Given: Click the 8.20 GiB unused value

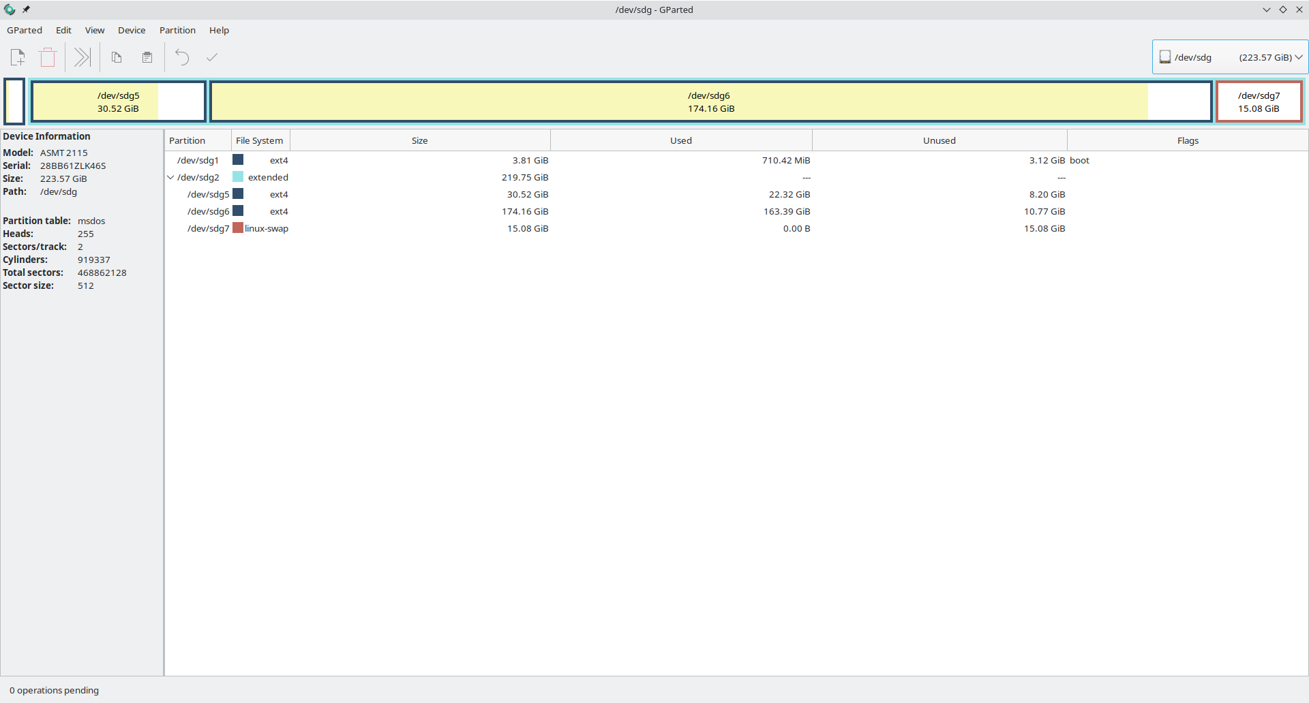Looking at the screenshot, I should click(x=1047, y=194).
